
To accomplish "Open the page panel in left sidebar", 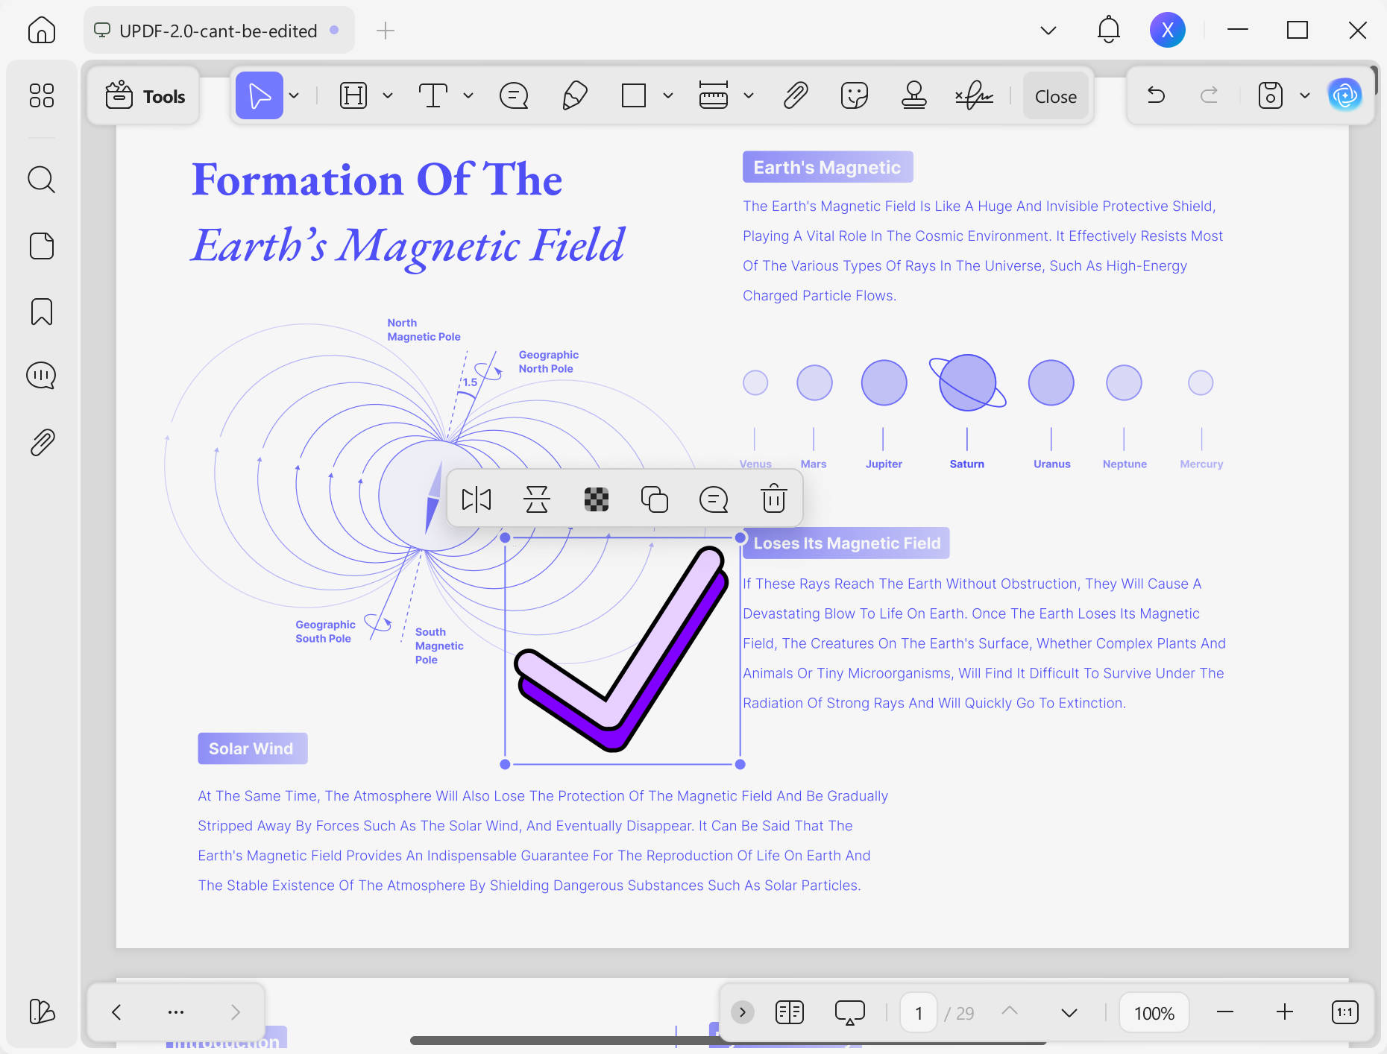I will (42, 246).
